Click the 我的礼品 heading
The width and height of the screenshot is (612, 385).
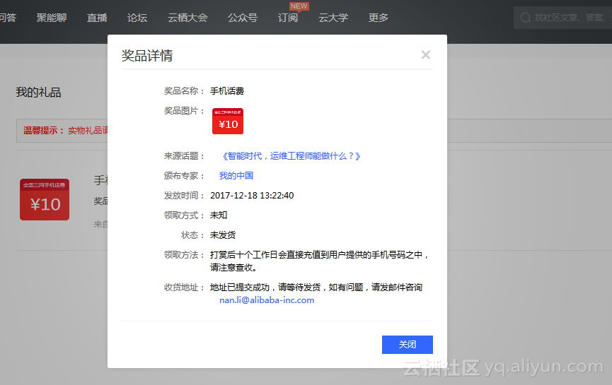(x=38, y=93)
